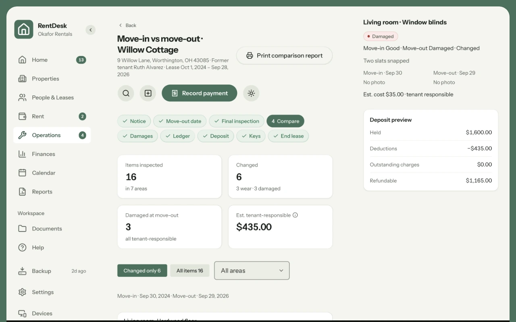Click the info icon next to Est. tenant-responsible

pos(295,215)
